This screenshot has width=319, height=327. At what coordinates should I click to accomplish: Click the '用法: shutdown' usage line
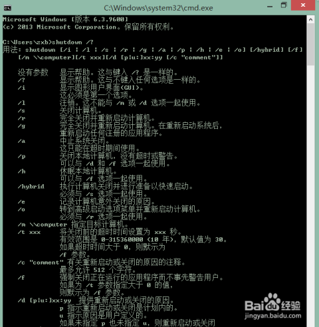coord(153,50)
